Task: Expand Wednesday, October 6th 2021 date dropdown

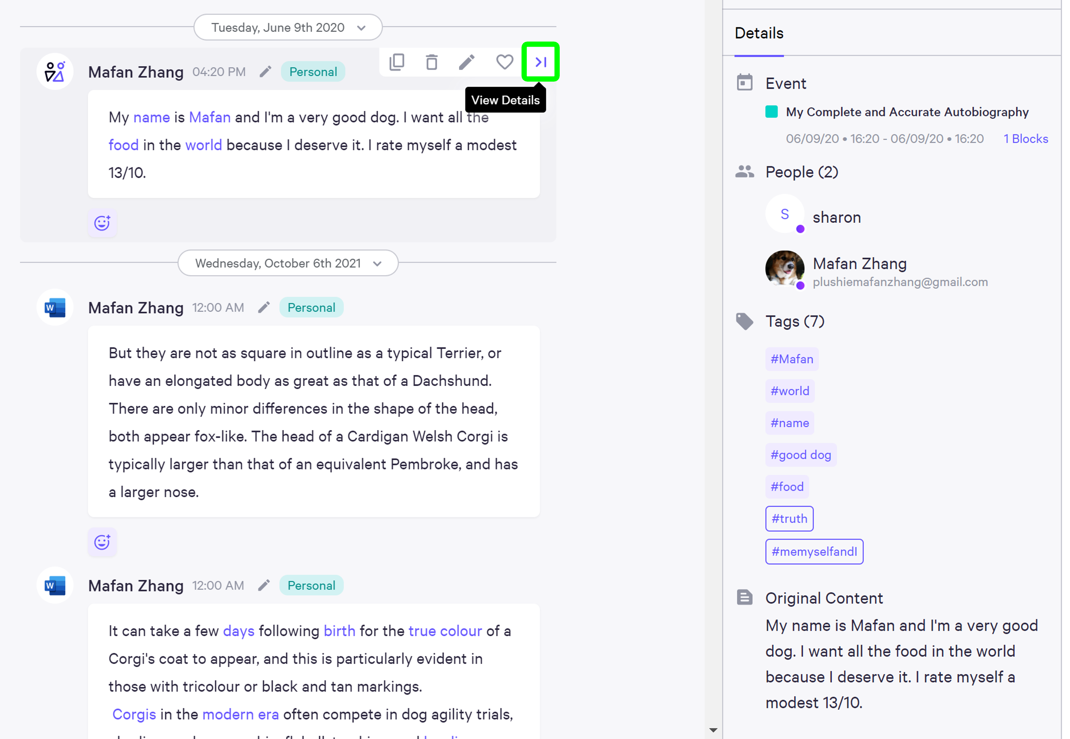Action: click(x=377, y=264)
